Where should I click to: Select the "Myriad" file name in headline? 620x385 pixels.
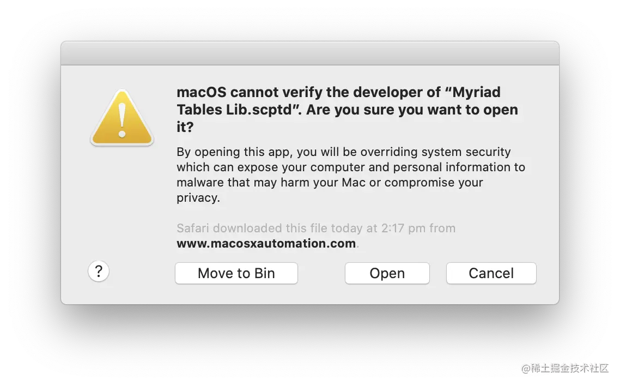(476, 92)
